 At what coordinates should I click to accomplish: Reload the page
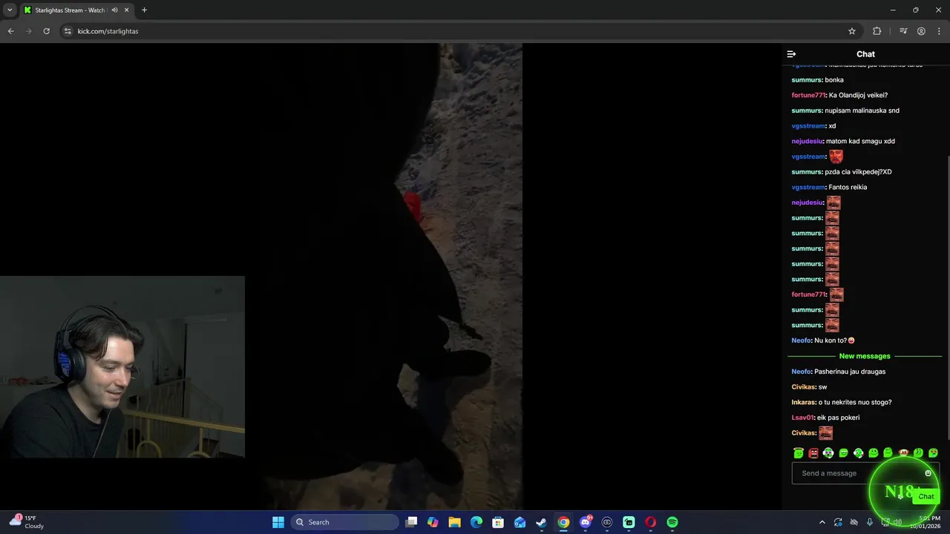point(46,31)
